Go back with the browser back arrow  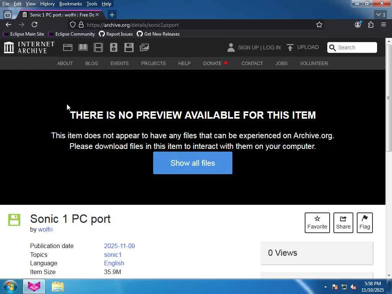coord(8,24)
